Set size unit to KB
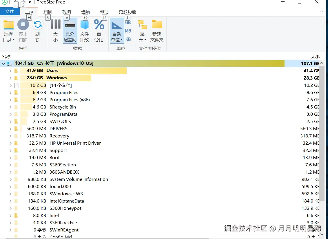 128,39
